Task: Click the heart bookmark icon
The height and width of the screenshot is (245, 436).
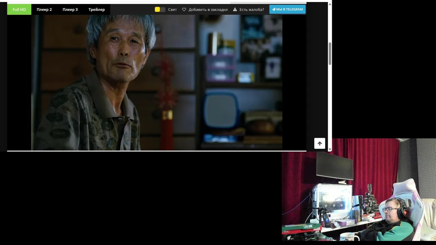Action: click(184, 10)
